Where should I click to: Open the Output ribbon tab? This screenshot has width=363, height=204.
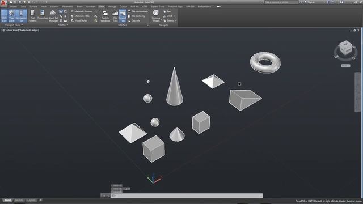click(123, 6)
